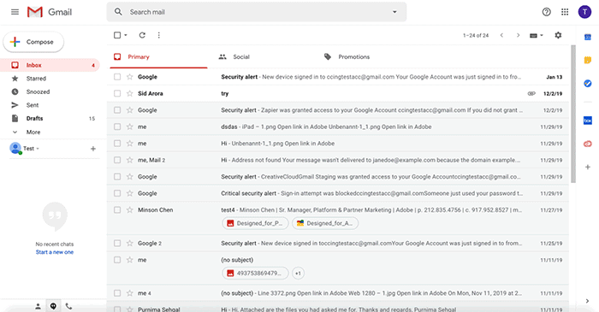Open the input tools dropdown
The width and height of the screenshot is (599, 312).
pos(537,35)
